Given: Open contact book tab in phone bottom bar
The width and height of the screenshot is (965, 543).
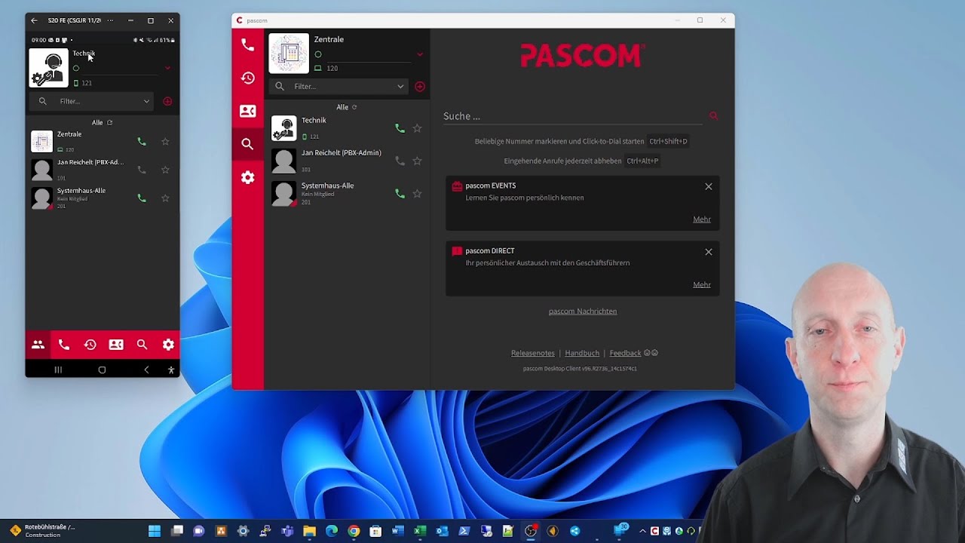Looking at the screenshot, I should 116,345.
